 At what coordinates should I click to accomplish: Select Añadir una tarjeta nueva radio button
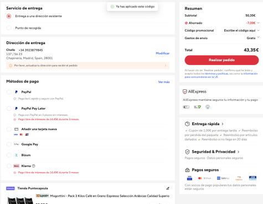click(9, 129)
